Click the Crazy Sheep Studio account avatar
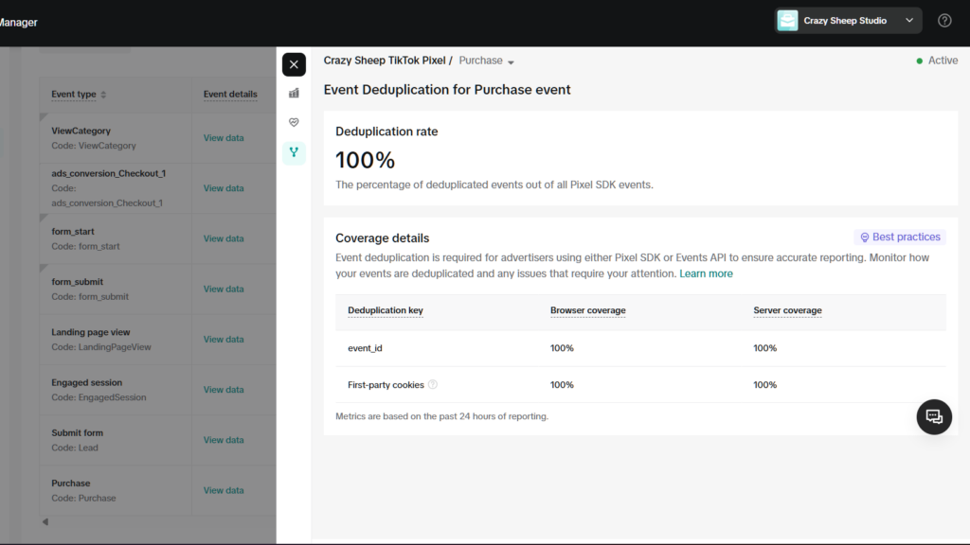The height and width of the screenshot is (545, 970). coord(788,21)
